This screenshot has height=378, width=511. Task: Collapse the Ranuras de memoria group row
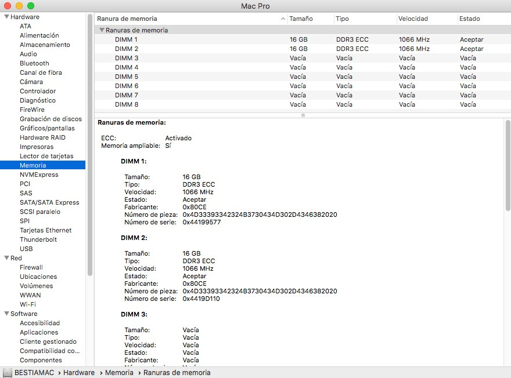pos(102,30)
